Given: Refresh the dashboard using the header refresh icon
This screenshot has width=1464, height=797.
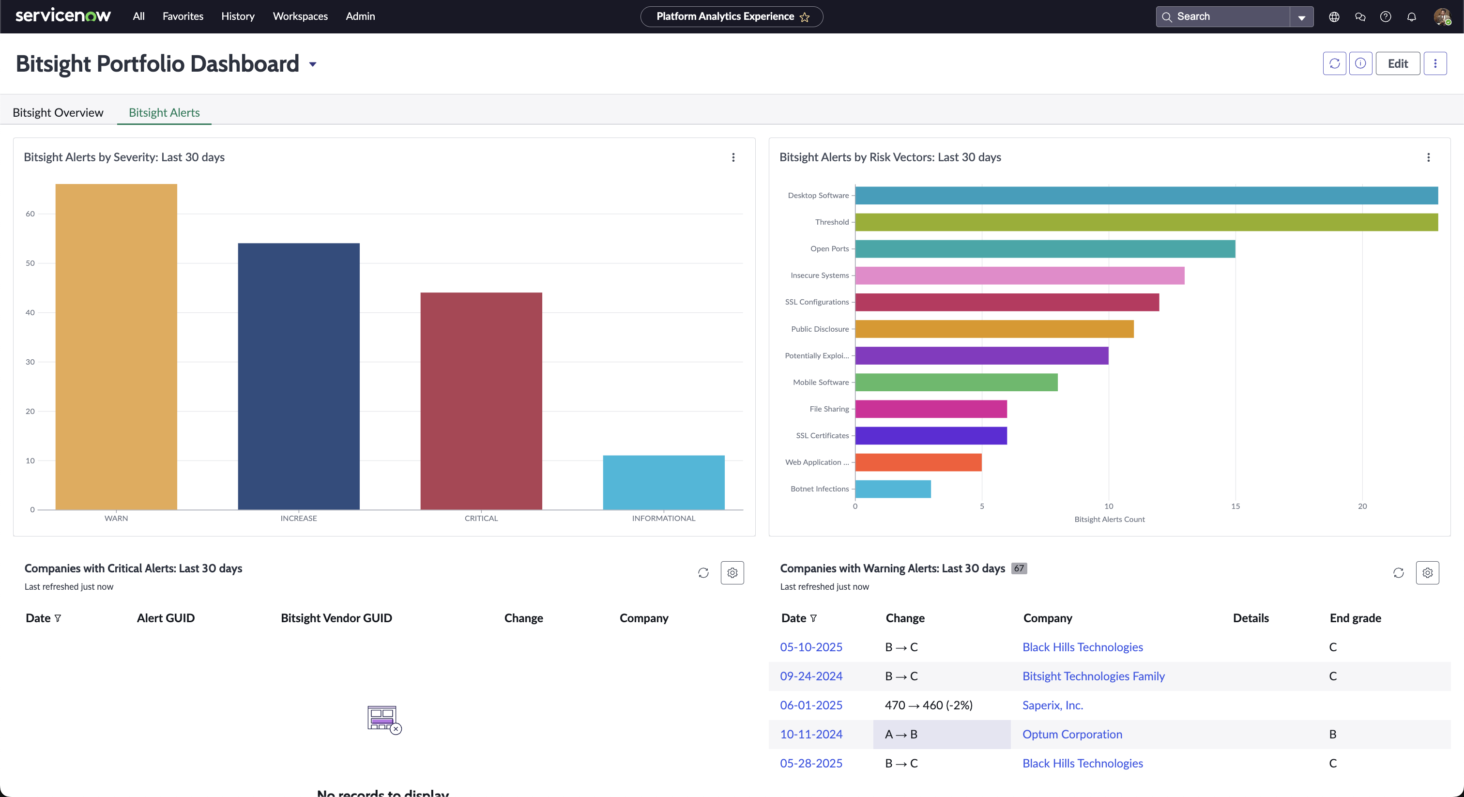Looking at the screenshot, I should (1334, 63).
